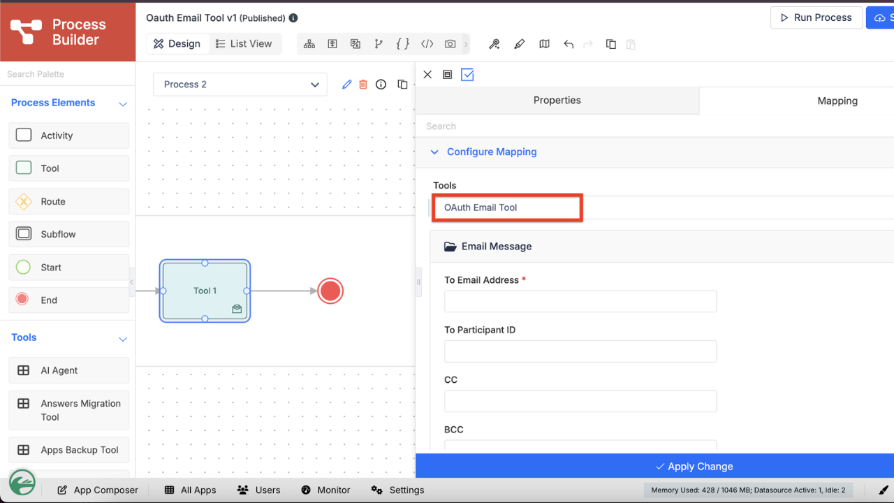Click the process info circle icon
This screenshot has width=894, height=503.
click(381, 85)
